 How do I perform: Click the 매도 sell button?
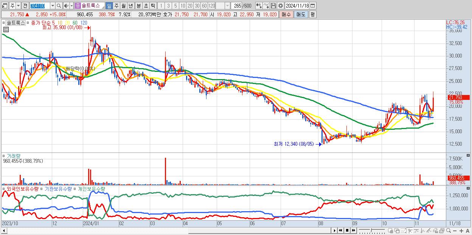point(301,14)
